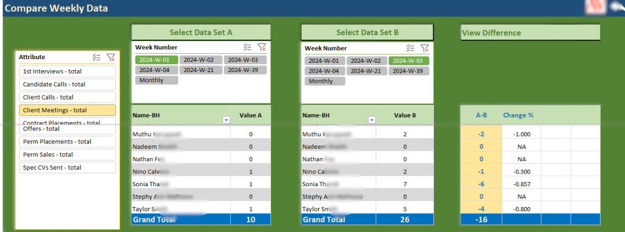
Task: Choose 2024-W-01 in Data Set A
Action: 157,60
